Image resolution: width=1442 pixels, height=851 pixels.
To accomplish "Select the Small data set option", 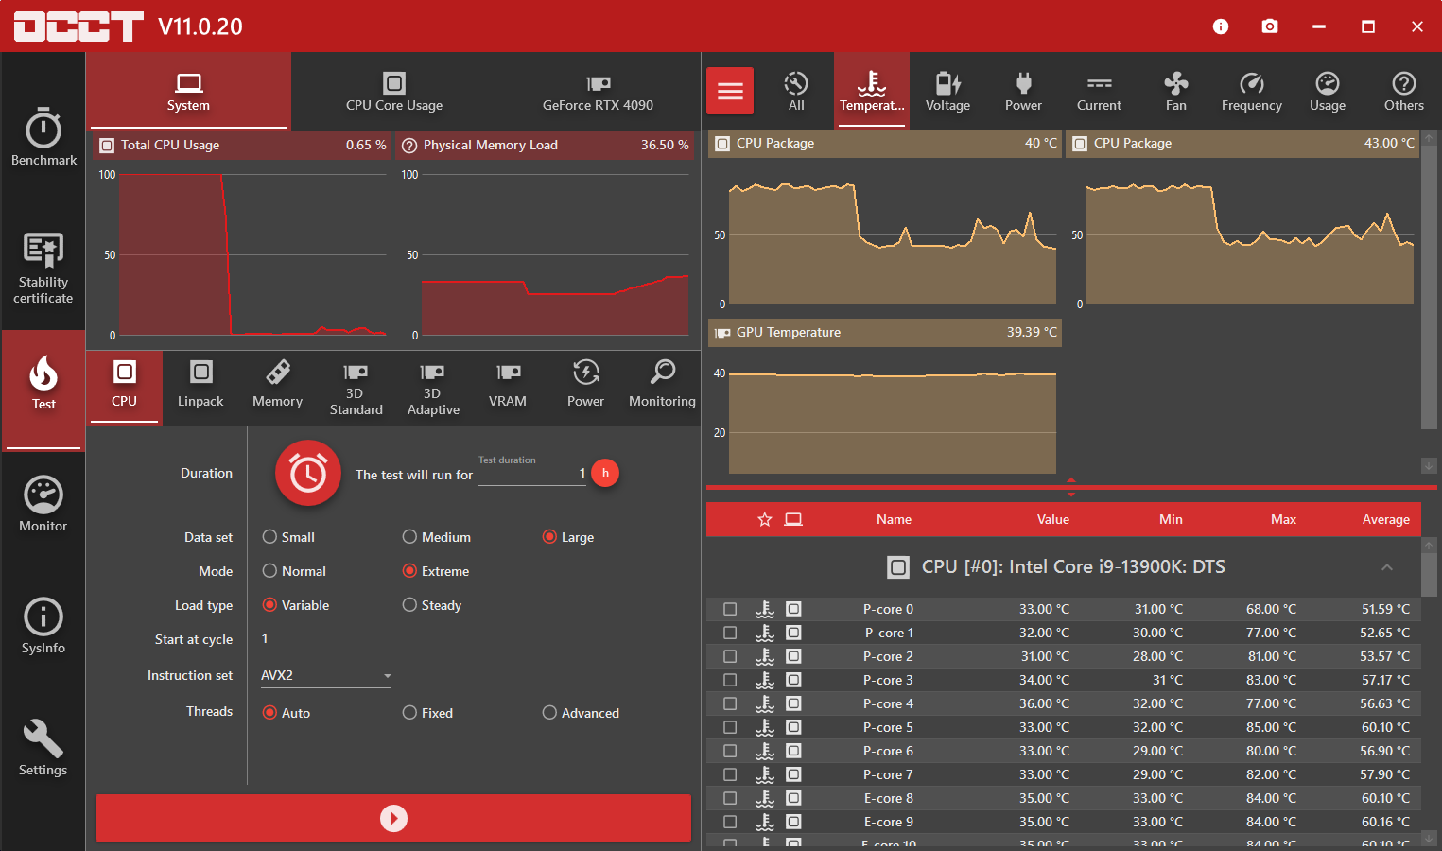I will pyautogui.click(x=270, y=537).
